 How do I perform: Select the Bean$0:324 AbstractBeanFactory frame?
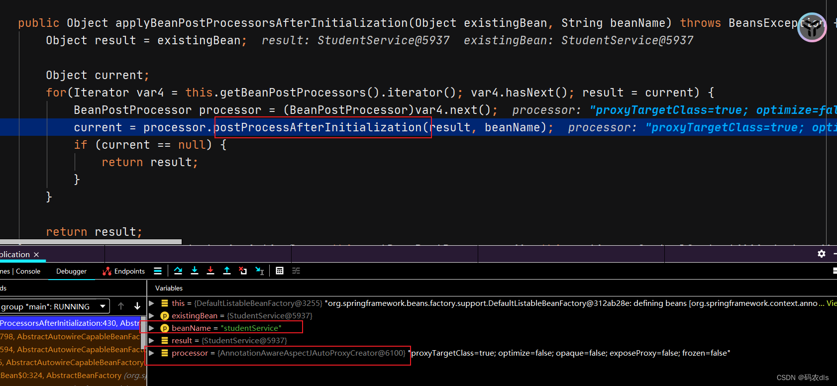point(73,376)
